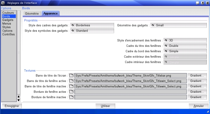Open file chooser for Barre de titre de fenêtre inactive
Image resolution: width=210 pixels, height=114 pixels.
(71, 86)
